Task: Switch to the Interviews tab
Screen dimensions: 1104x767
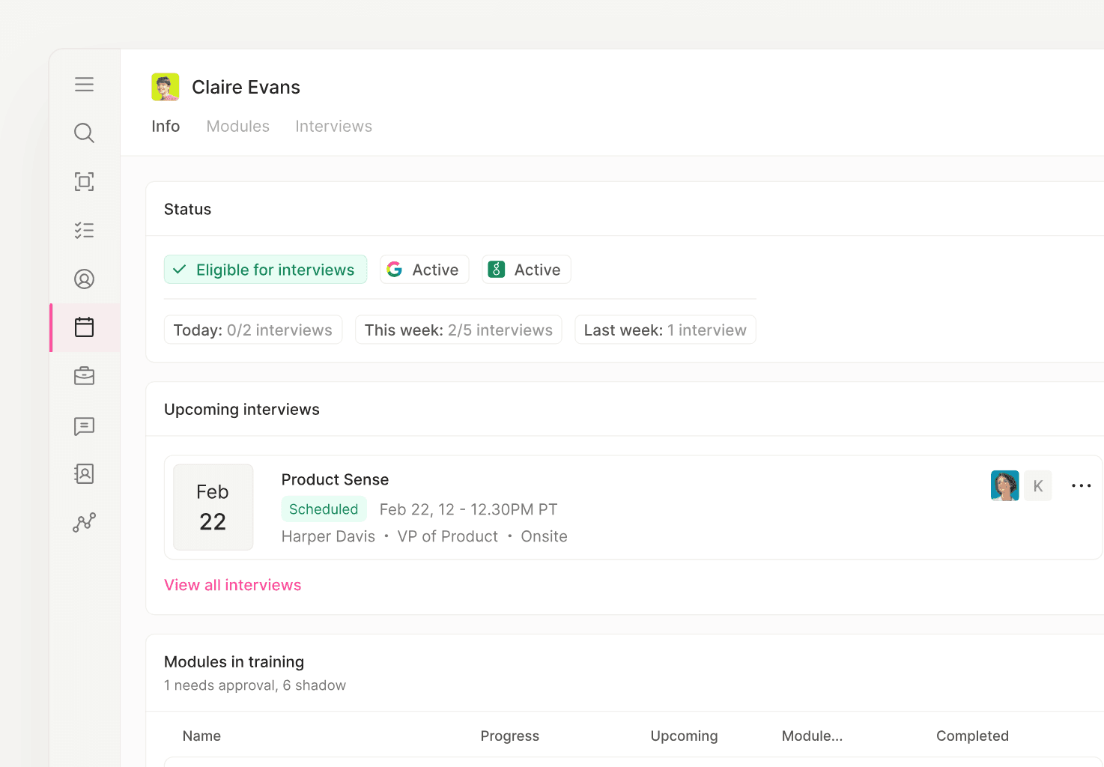Action: point(333,126)
